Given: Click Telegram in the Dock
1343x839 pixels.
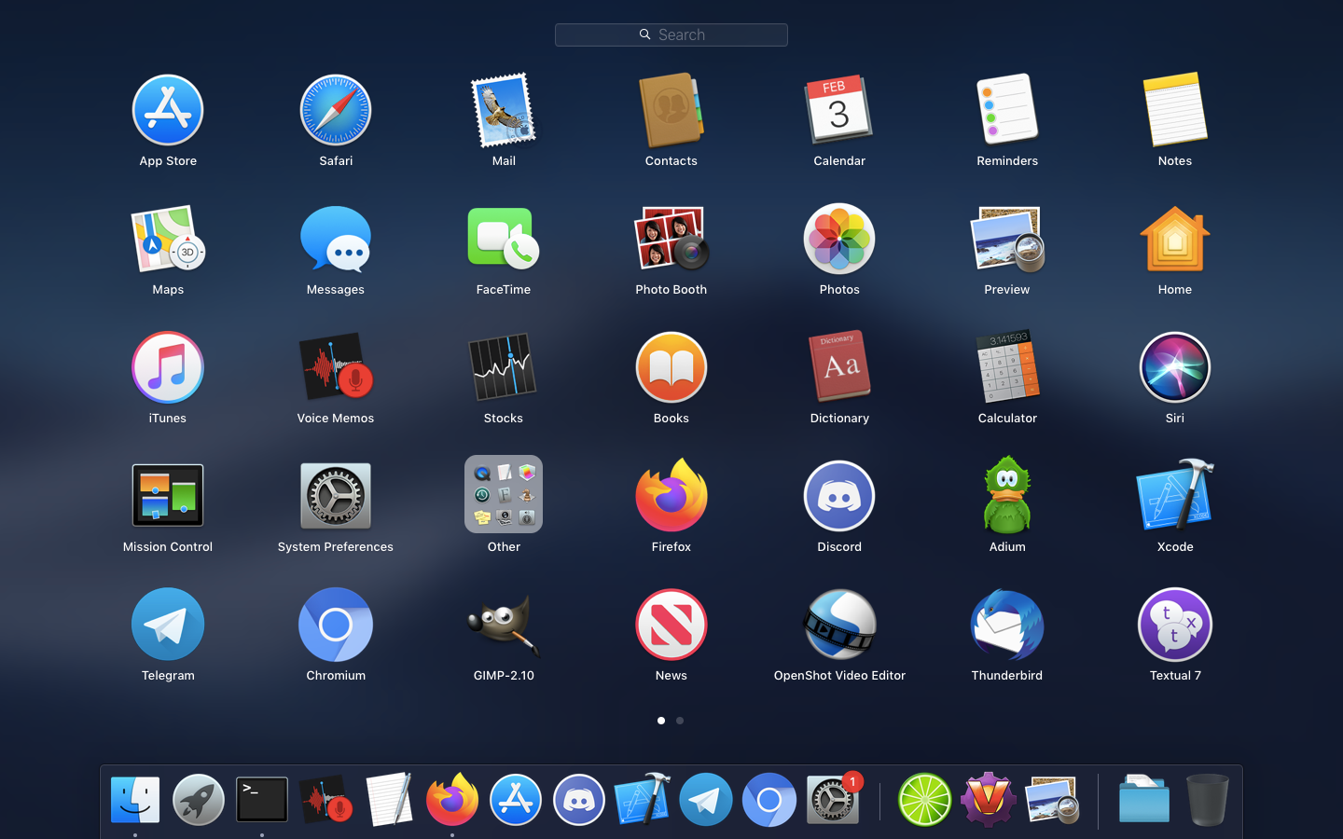Looking at the screenshot, I should 706,800.
